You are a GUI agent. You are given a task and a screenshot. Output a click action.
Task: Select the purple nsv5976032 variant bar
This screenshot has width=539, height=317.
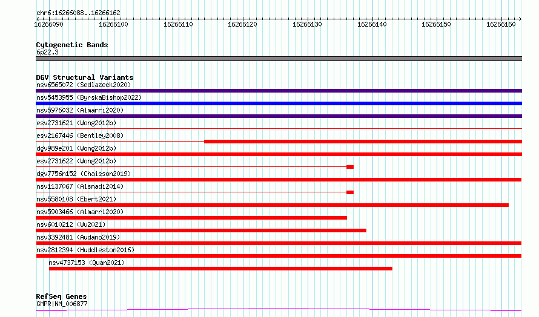pos(279,116)
